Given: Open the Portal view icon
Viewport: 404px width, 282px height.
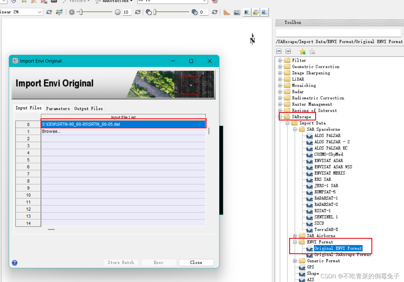Looking at the screenshot, I should tap(237, 13).
